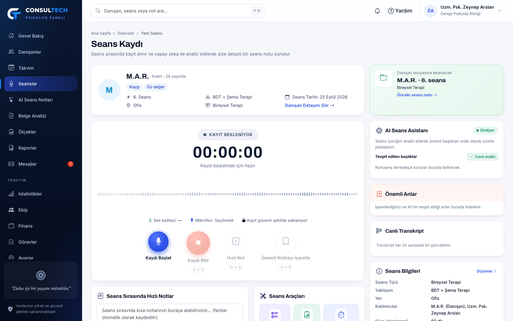Click the Görevler checkbox icon
This screenshot has width=513, height=321.
point(11,242)
